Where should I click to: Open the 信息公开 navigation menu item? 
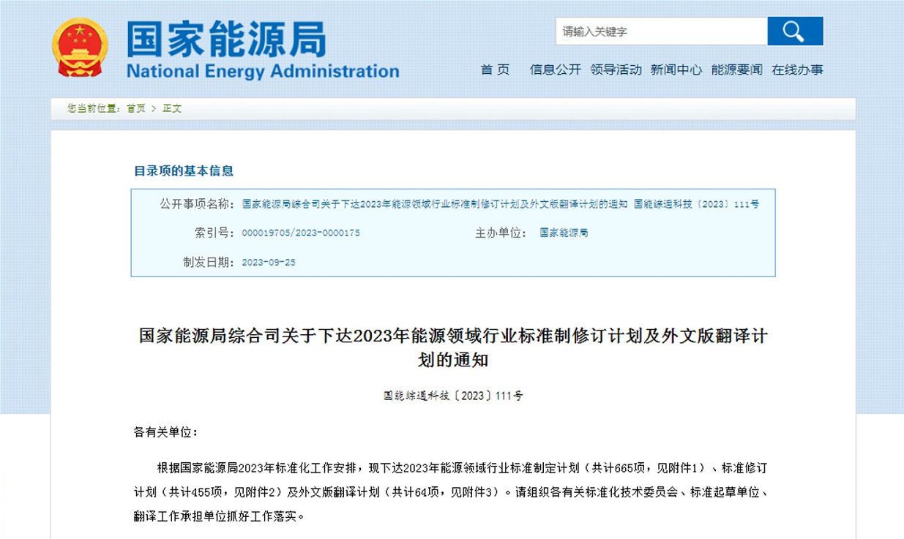(x=554, y=70)
